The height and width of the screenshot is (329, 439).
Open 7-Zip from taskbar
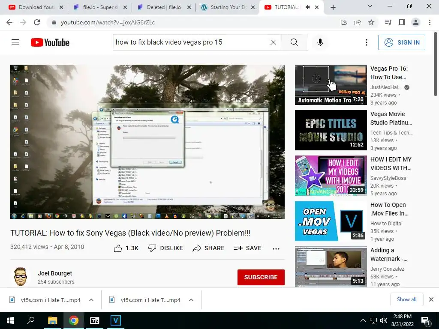95,320
